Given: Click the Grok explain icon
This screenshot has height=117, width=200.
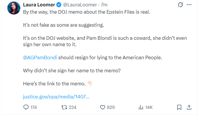Looking at the screenshot, I should pos(181,5).
